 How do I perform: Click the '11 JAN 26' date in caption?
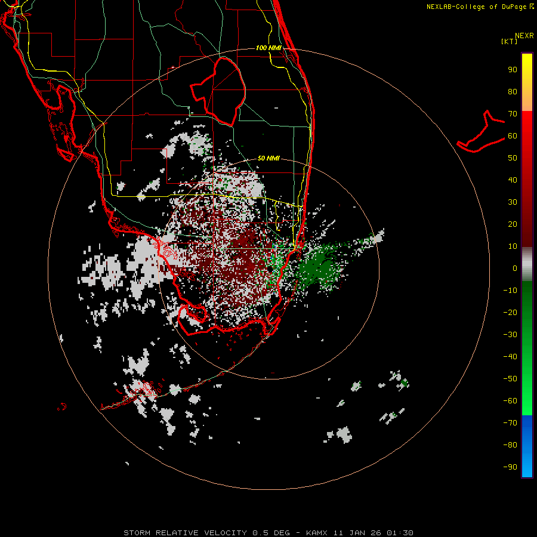(357, 533)
